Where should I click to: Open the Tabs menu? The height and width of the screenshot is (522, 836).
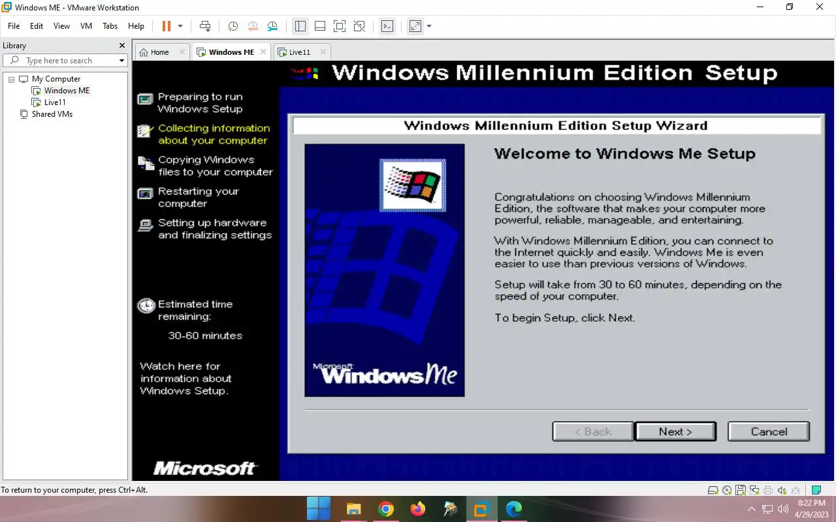[110, 26]
